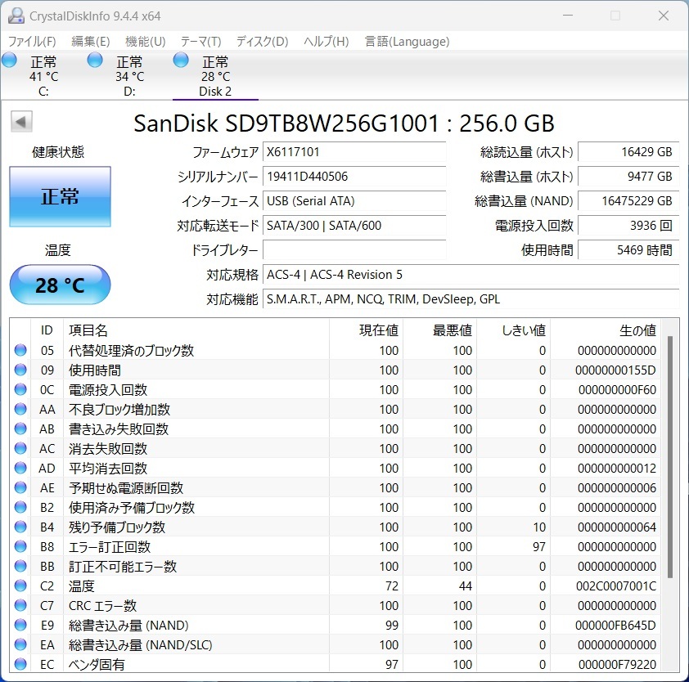Click the status icon for attribute EA
Viewport: 689px width, 682px height.
(x=20, y=644)
